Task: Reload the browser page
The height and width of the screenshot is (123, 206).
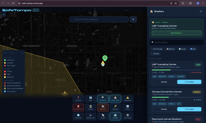Action: click(13, 3)
